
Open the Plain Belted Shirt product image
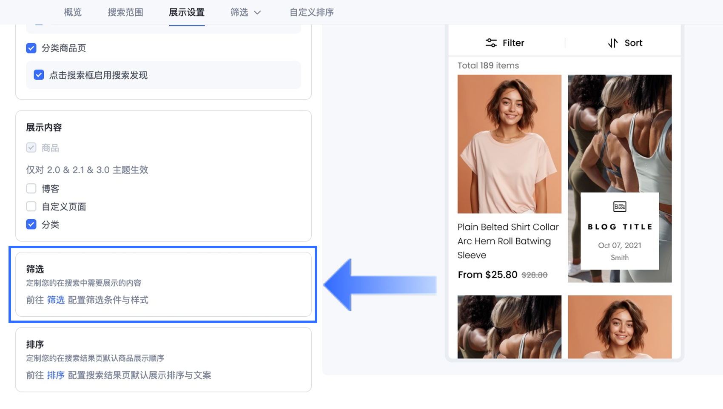(x=510, y=144)
